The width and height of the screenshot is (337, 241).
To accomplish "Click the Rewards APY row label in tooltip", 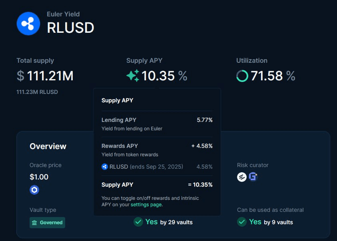I will (120, 146).
